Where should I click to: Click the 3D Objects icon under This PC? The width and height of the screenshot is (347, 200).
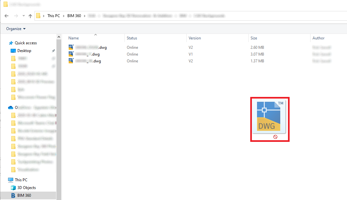click(13, 187)
